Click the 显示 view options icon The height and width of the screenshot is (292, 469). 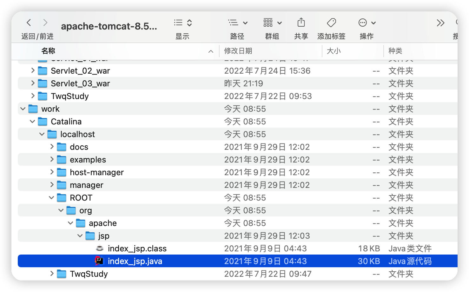(178, 23)
